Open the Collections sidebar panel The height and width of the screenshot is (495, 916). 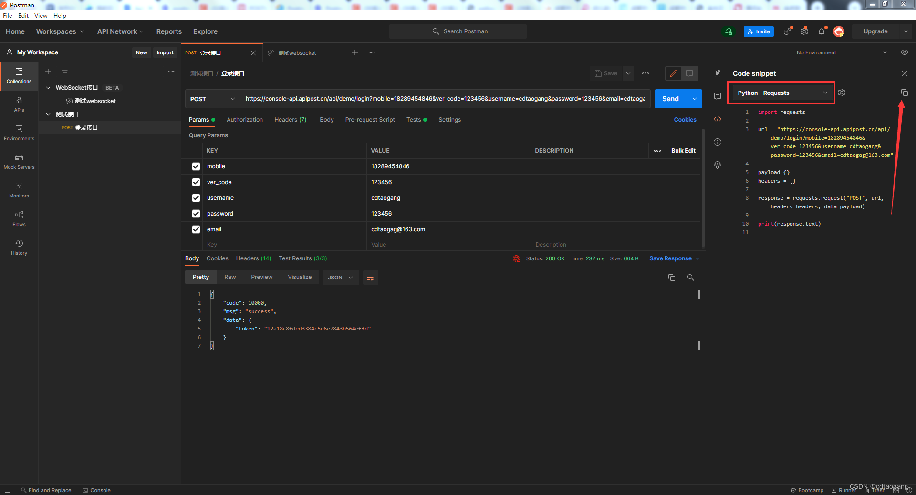point(19,76)
